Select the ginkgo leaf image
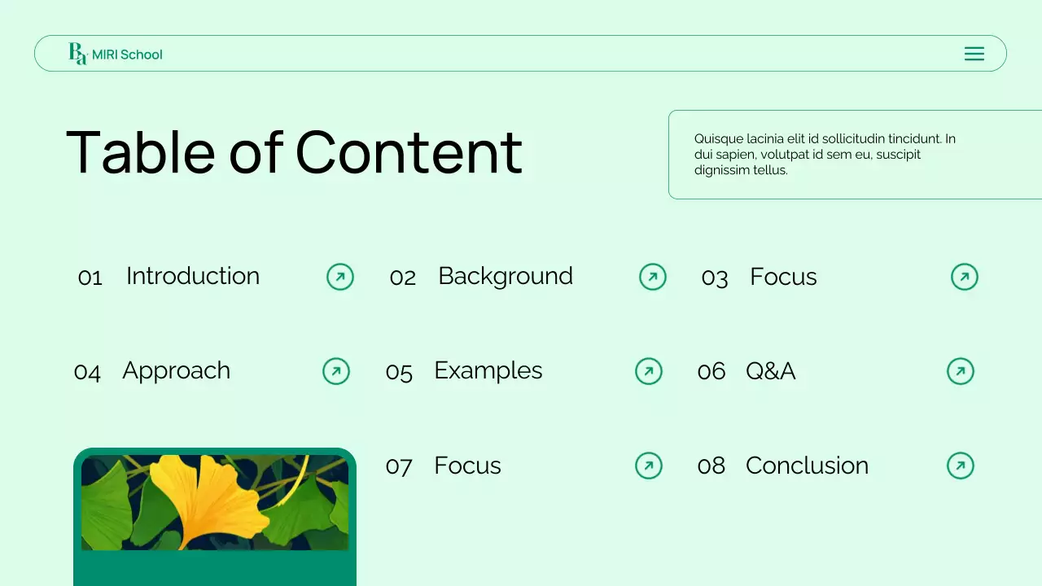The image size is (1042, 586). [x=215, y=502]
